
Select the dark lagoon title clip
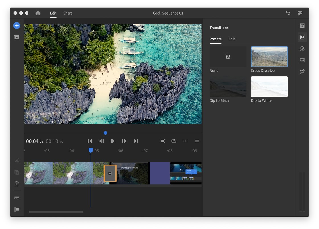(x=132, y=173)
